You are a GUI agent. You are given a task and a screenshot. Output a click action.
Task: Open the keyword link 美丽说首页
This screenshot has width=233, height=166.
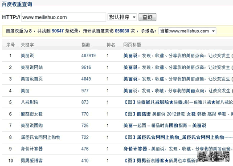[x=32, y=79]
